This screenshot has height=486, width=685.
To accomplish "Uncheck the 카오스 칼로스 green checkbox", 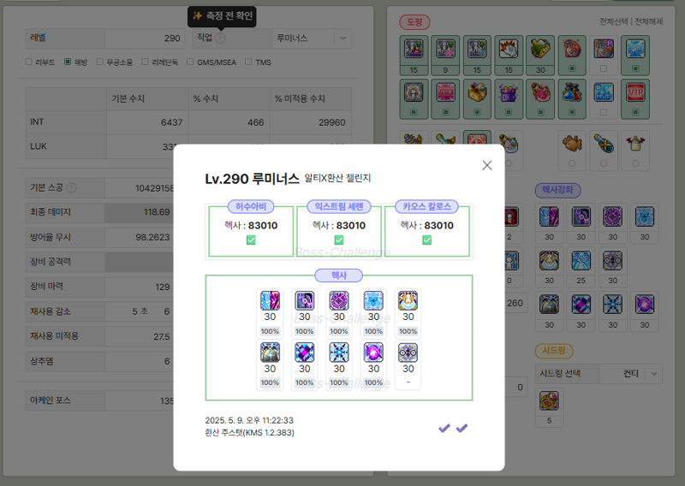I will (x=427, y=240).
